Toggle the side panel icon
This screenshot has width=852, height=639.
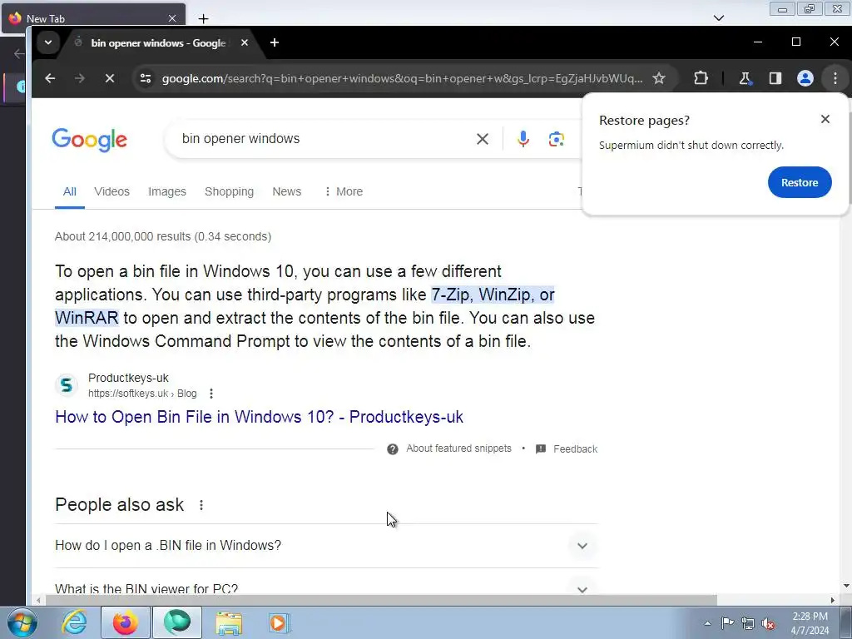[x=775, y=78]
